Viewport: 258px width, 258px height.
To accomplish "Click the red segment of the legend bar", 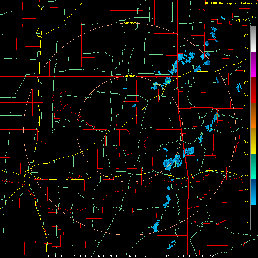I will (253, 90).
